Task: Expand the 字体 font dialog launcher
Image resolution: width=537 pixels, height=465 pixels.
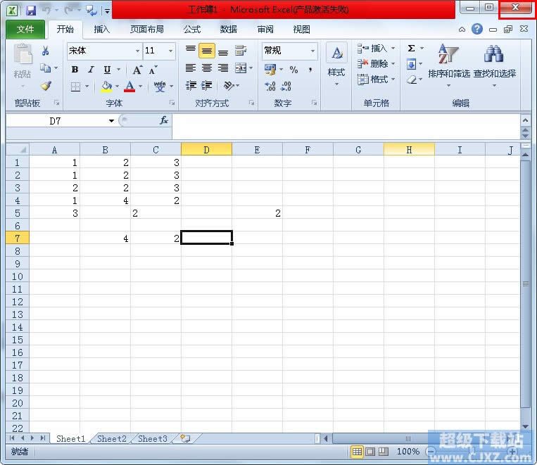Action: 172,103
